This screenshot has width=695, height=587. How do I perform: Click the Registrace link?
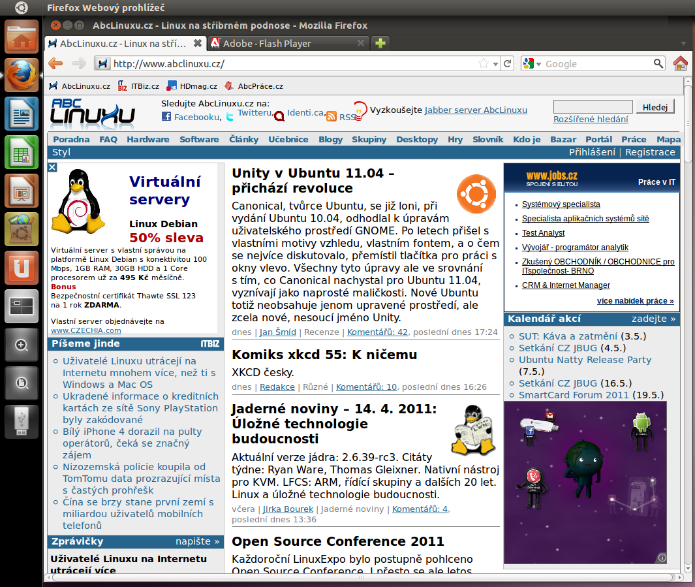(650, 152)
